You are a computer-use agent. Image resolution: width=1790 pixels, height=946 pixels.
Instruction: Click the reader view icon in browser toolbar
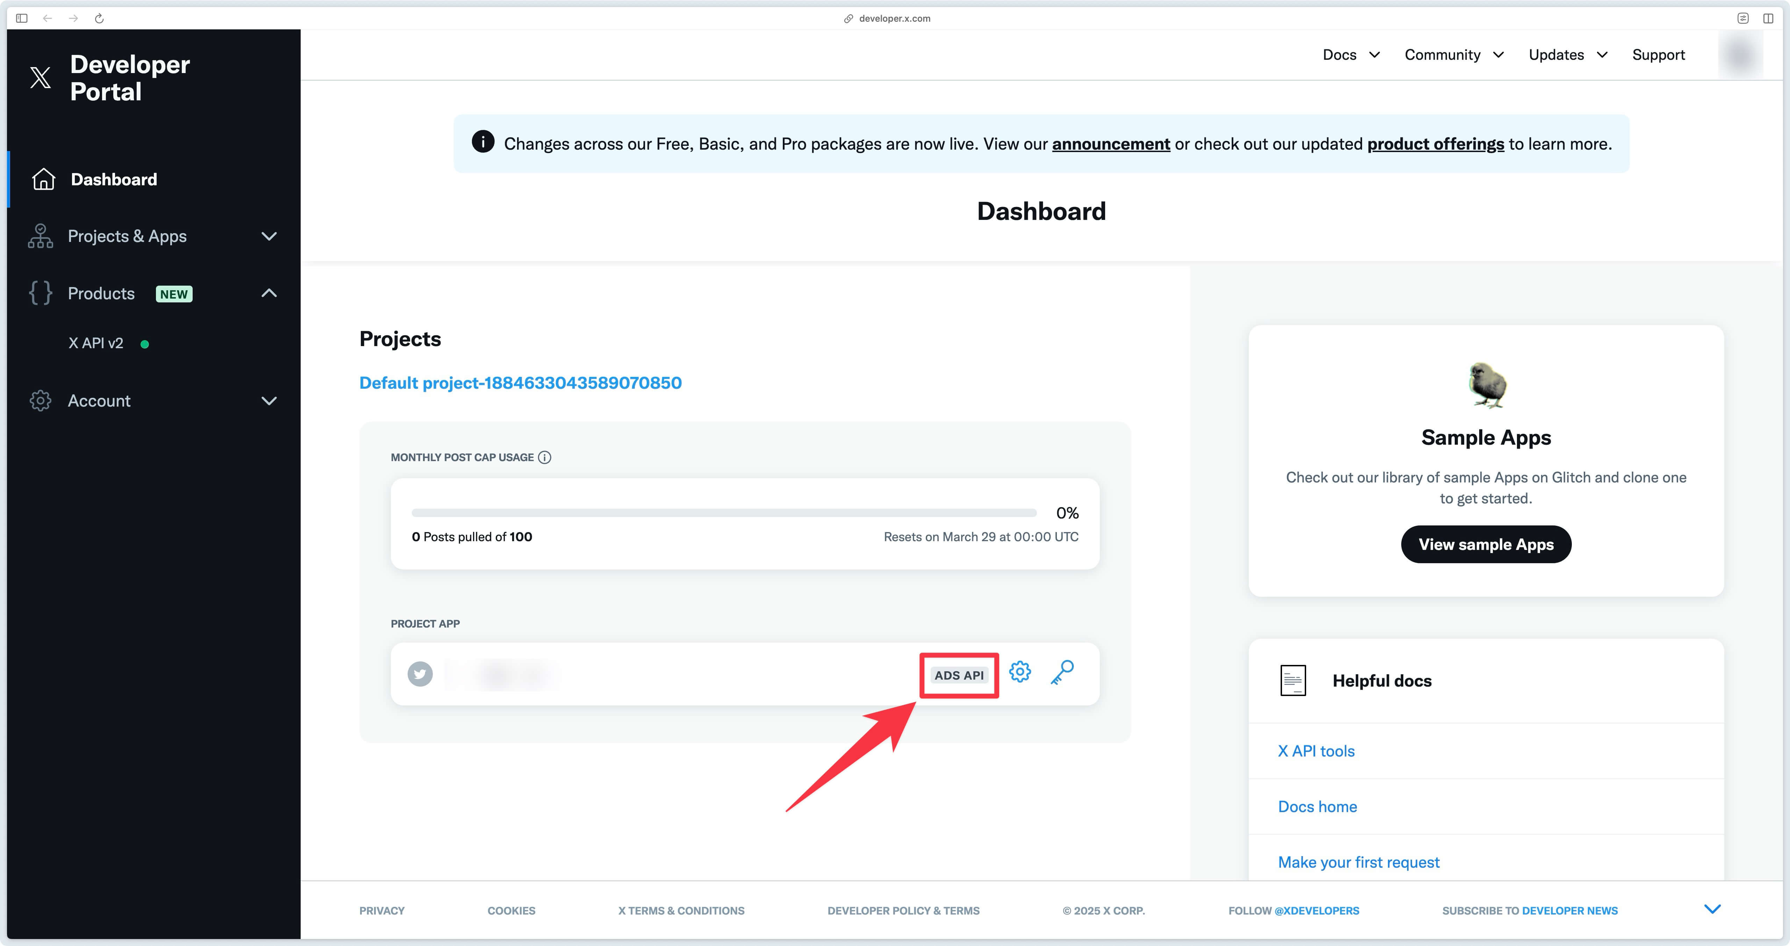(1743, 18)
